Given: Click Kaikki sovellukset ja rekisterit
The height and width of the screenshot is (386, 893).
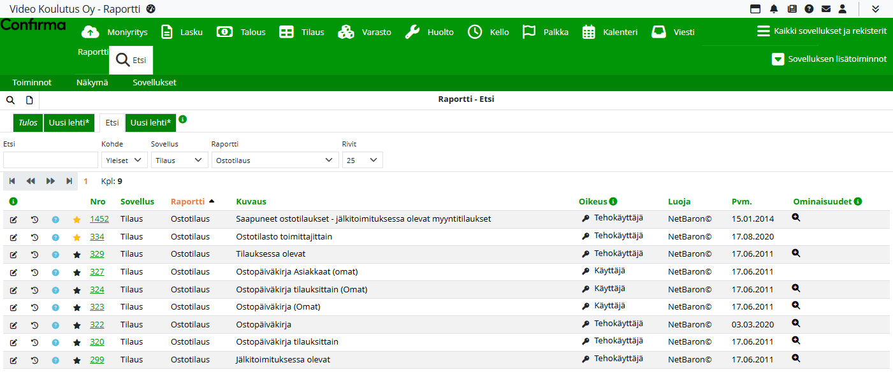Looking at the screenshot, I should (x=822, y=31).
